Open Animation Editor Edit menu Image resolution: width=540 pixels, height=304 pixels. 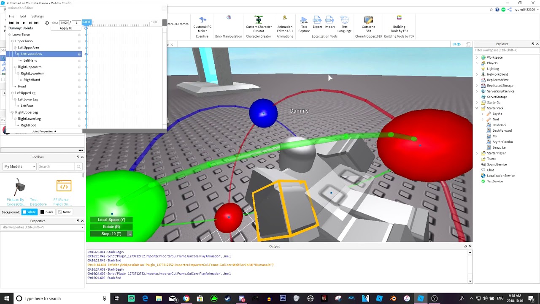(23, 16)
